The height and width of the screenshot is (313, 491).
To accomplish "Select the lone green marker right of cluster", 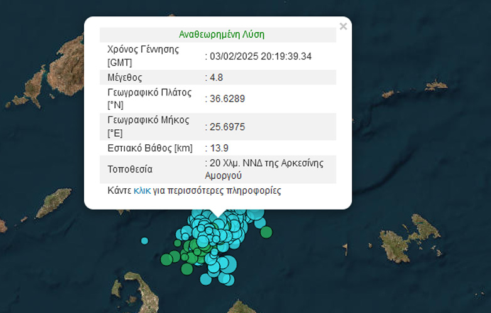I will click(x=266, y=232).
